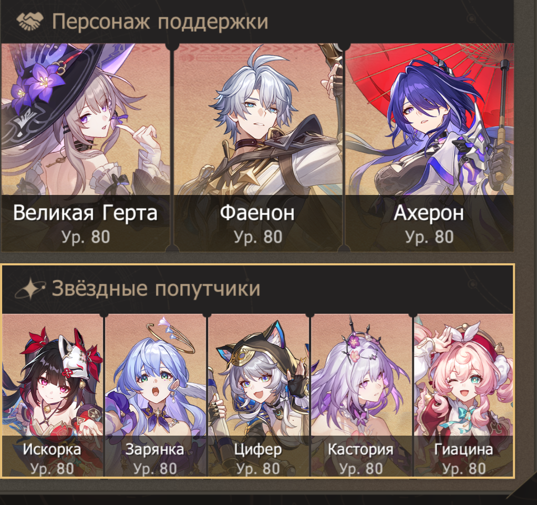The image size is (537, 505).
Task: Select the Великая Герта support character card
Action: pyautogui.click(x=85, y=147)
